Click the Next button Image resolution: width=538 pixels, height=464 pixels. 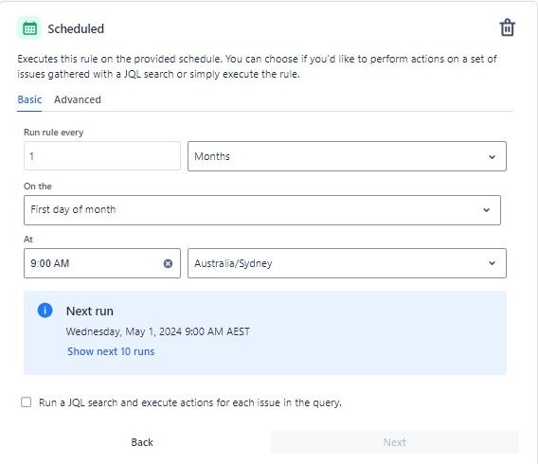click(x=395, y=442)
